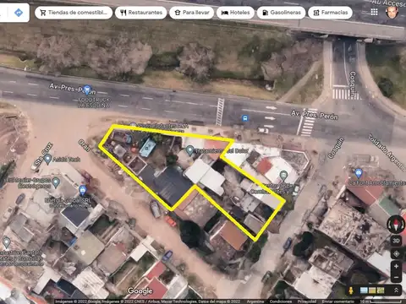Choose the first map layer thumbnail
406x304 pixels.
(364, 290)
